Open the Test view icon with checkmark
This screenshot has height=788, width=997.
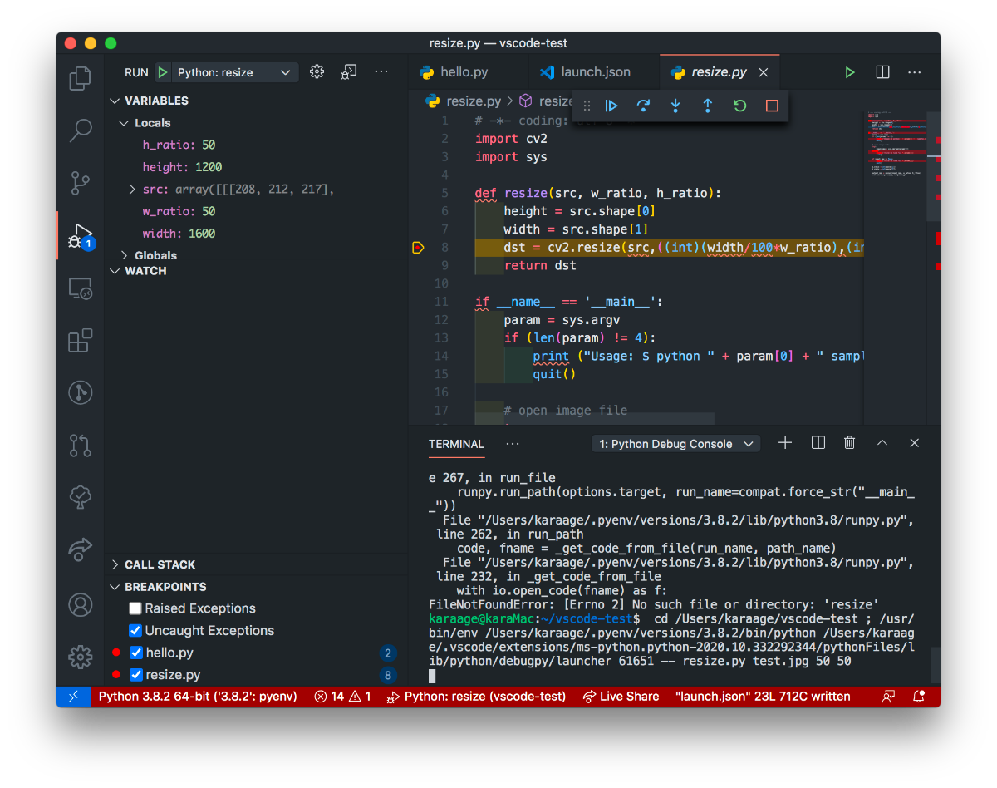(80, 497)
